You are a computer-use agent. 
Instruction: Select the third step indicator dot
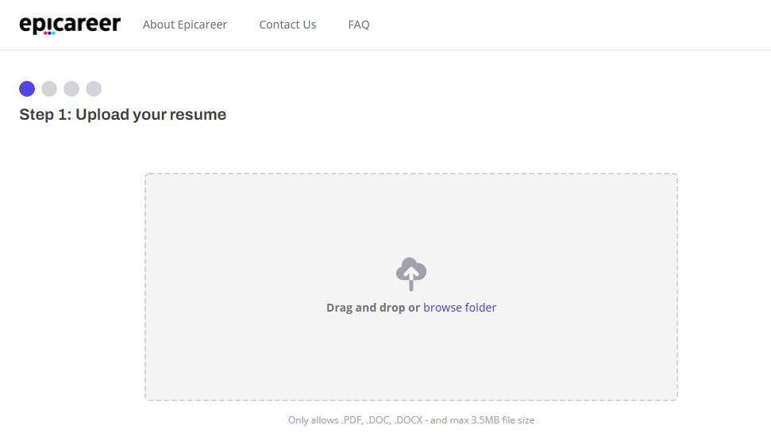[x=71, y=89]
